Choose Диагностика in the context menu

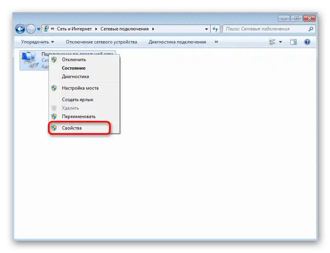84,77
